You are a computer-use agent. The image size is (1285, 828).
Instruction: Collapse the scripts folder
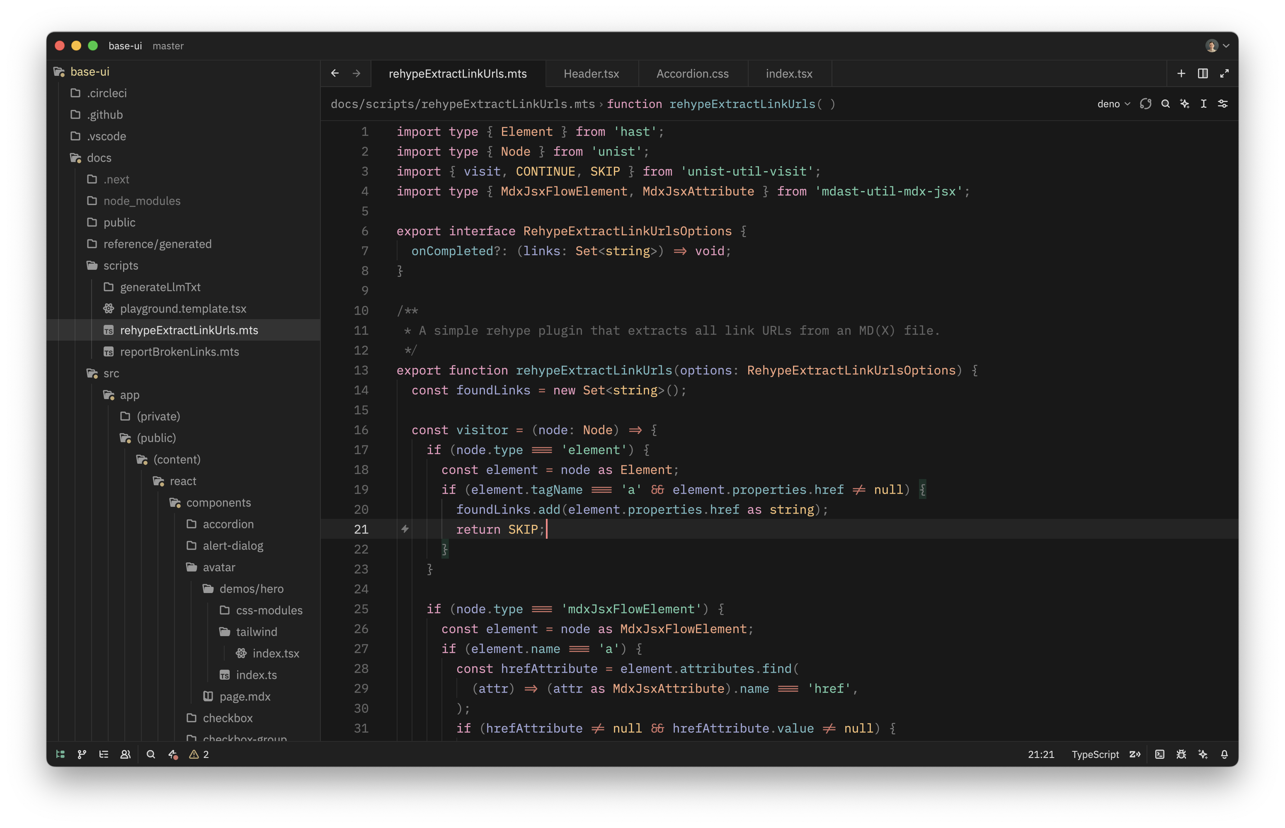click(x=121, y=266)
